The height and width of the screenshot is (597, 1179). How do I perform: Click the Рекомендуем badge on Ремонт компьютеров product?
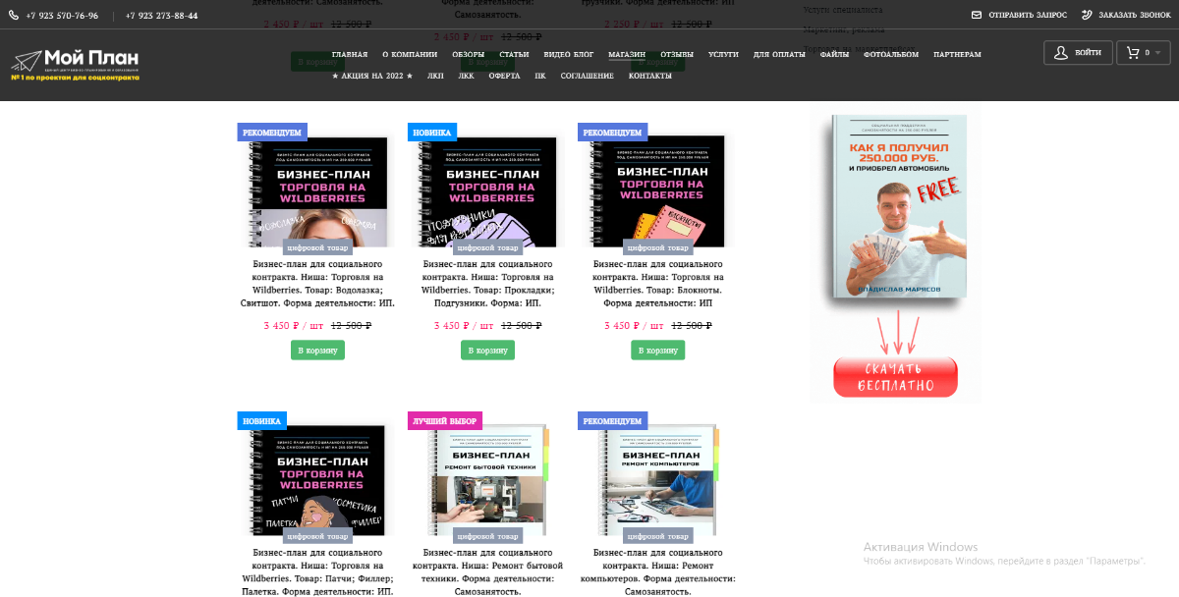click(x=612, y=421)
